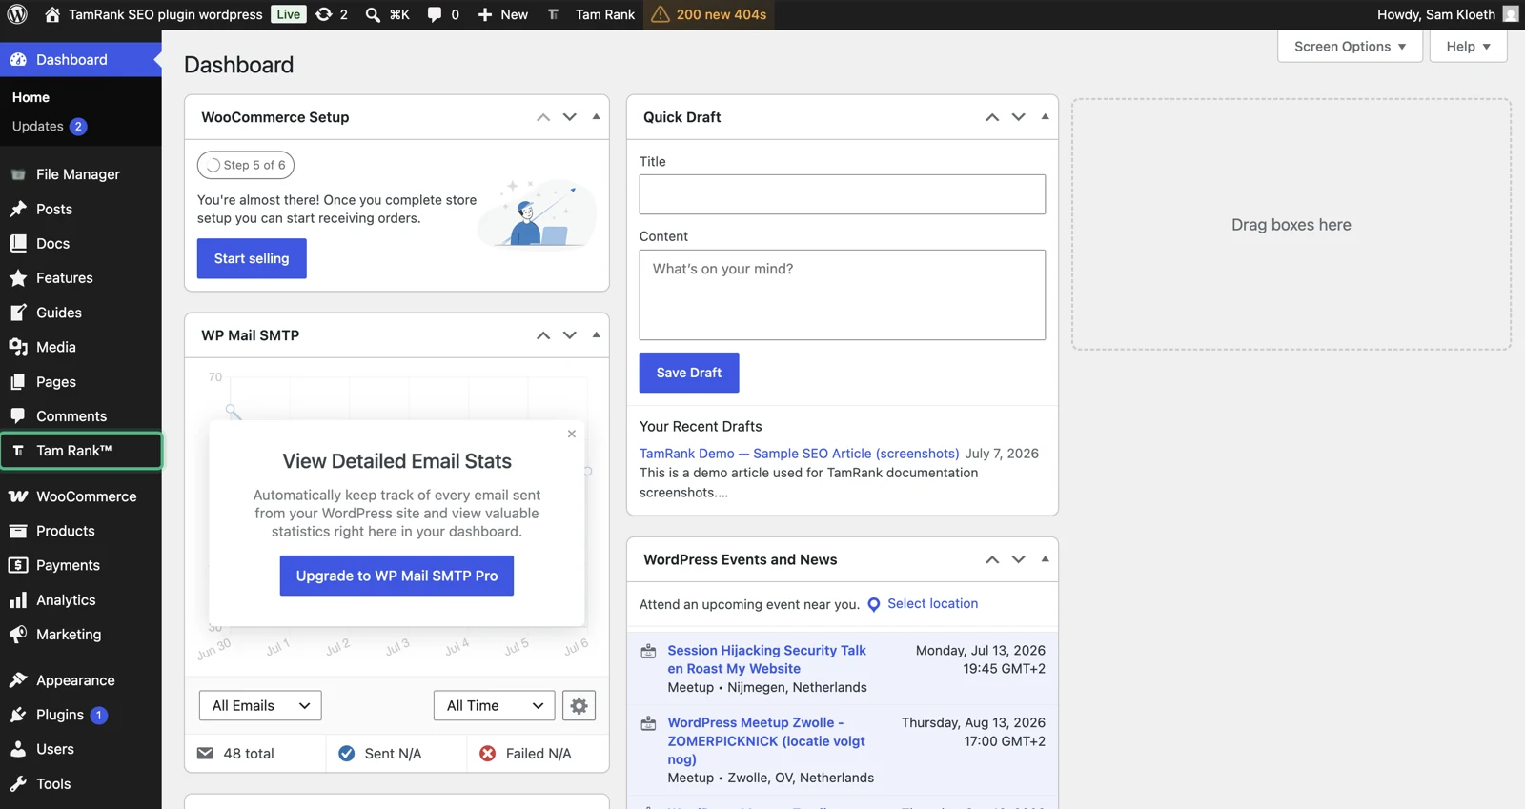Open Tam Rank™ sidebar menu

pyautogui.click(x=81, y=451)
